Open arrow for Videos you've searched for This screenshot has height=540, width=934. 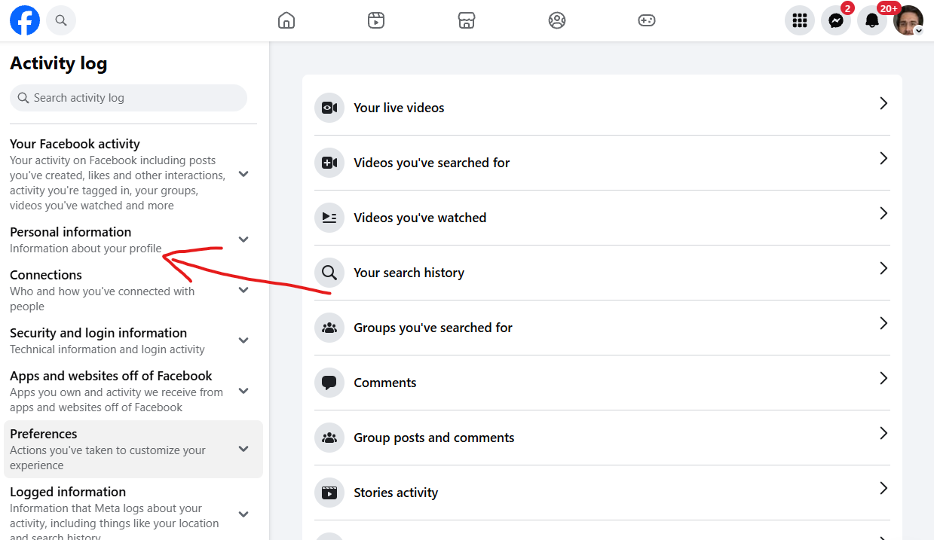click(x=883, y=158)
